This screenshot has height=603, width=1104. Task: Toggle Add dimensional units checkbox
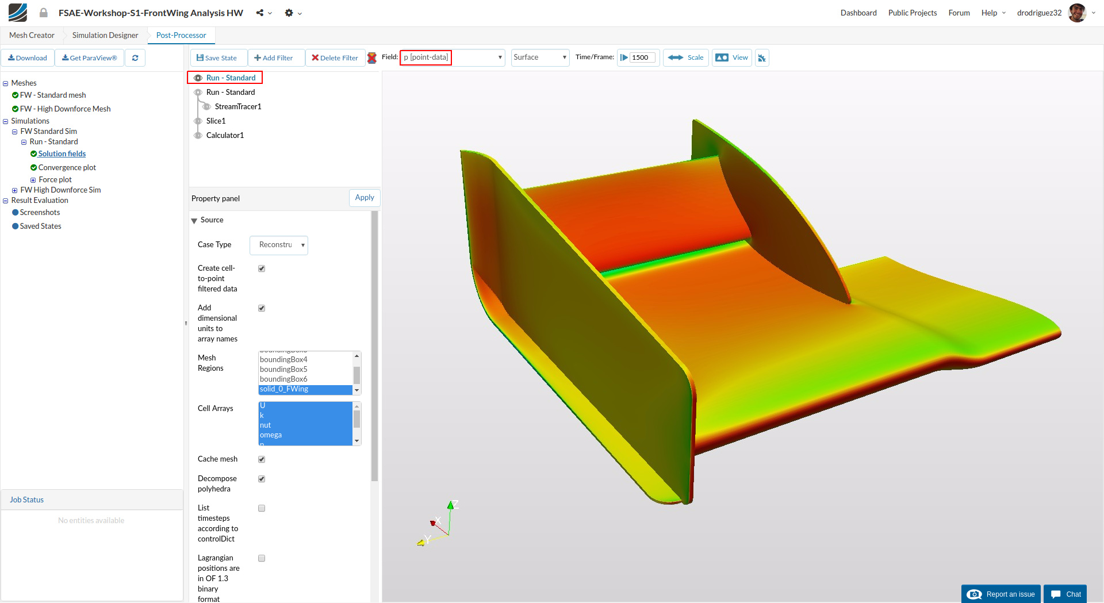pos(262,308)
